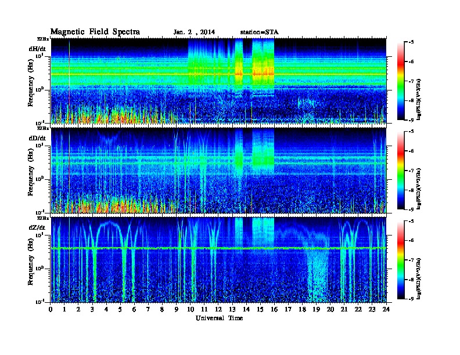Click hour 24 on the time axis
The height and width of the screenshot is (355, 460).
[x=386, y=309]
